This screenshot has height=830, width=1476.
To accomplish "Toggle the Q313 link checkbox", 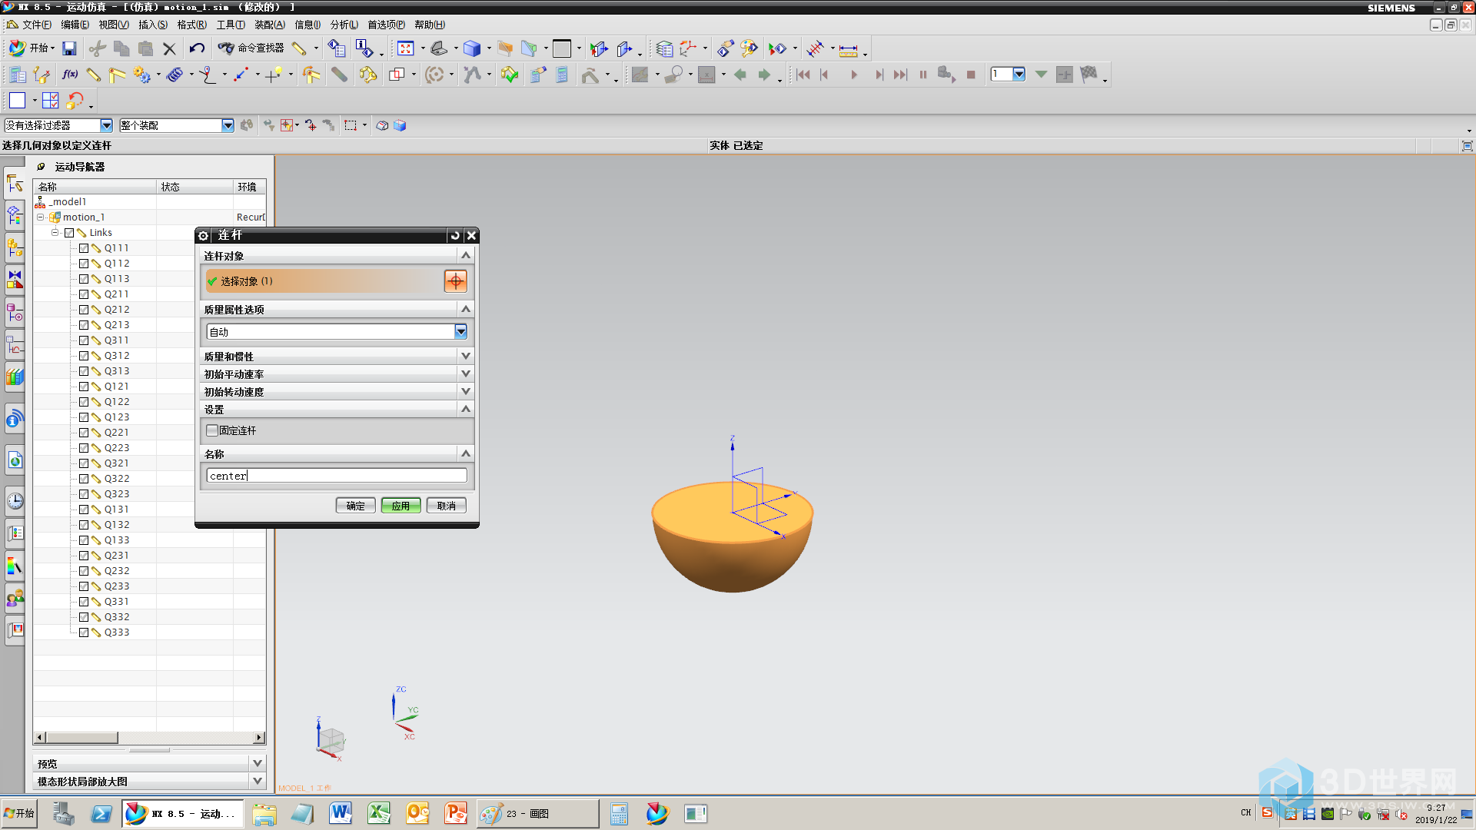I will pos(84,371).
